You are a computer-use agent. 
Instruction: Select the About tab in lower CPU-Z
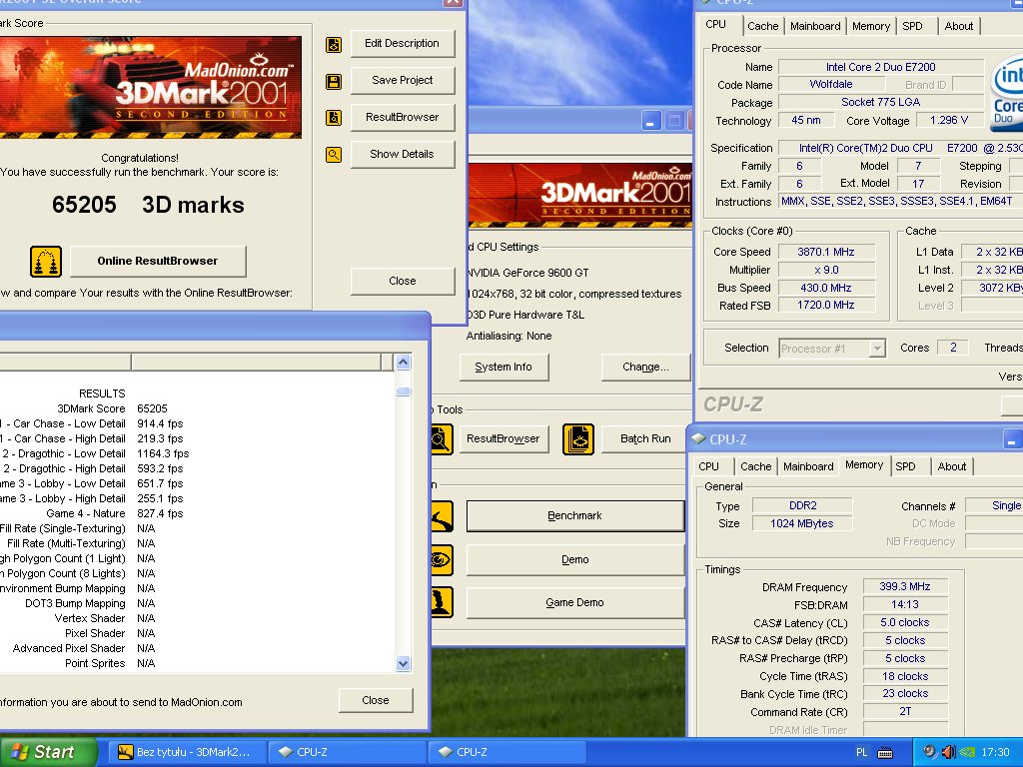(952, 466)
